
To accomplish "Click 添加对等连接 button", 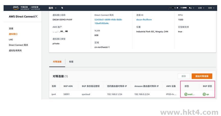I will click(x=202, y=76).
